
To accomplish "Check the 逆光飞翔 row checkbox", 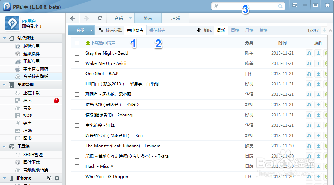I will tap(77, 105).
